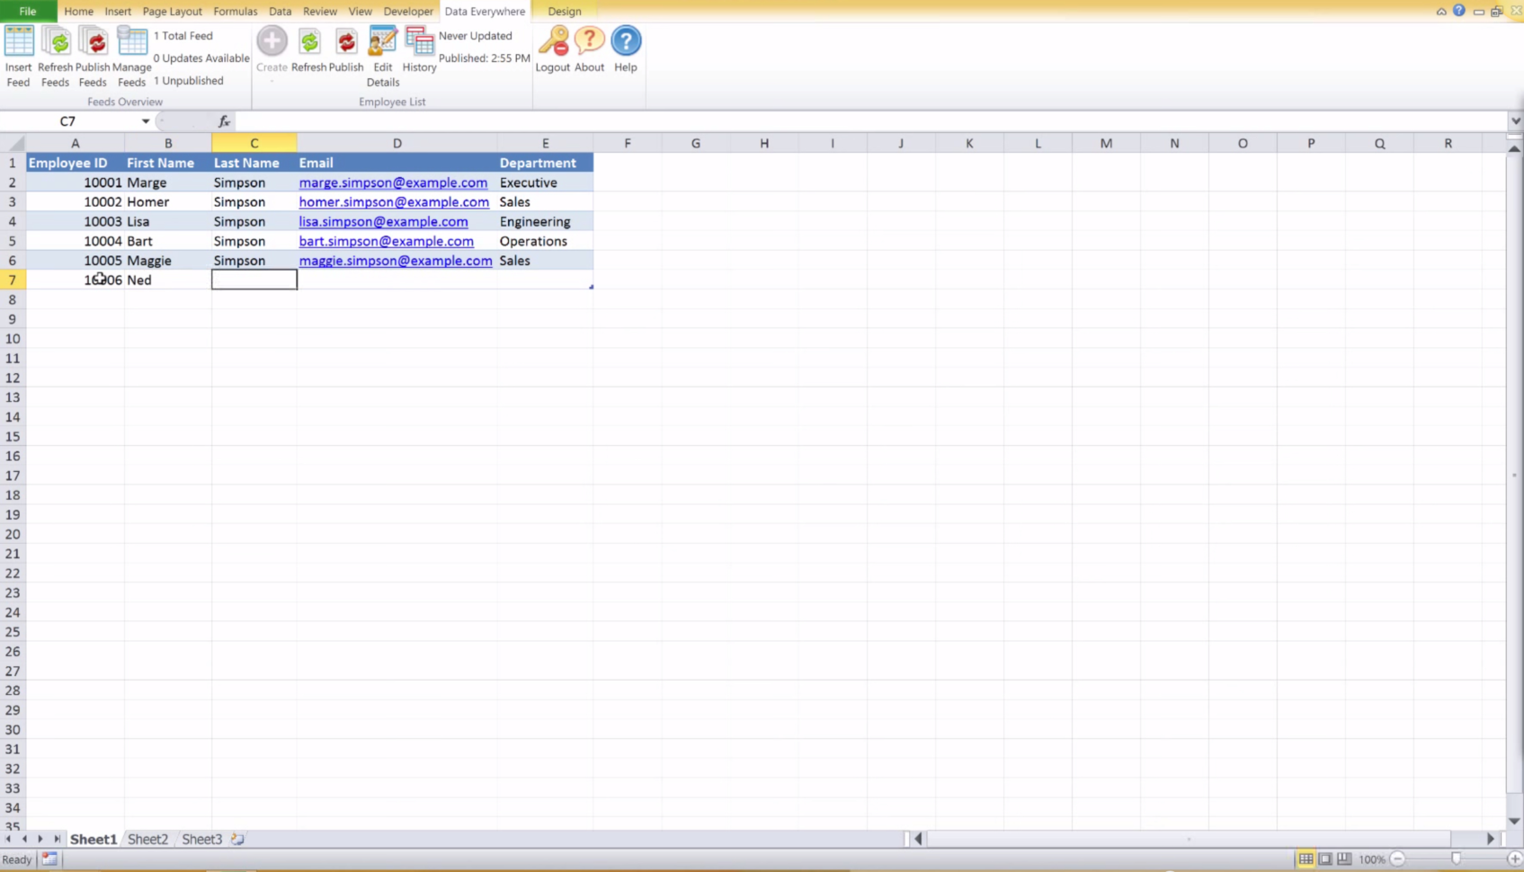Open the Name Box dropdown
The height and width of the screenshot is (872, 1524).
coord(146,120)
